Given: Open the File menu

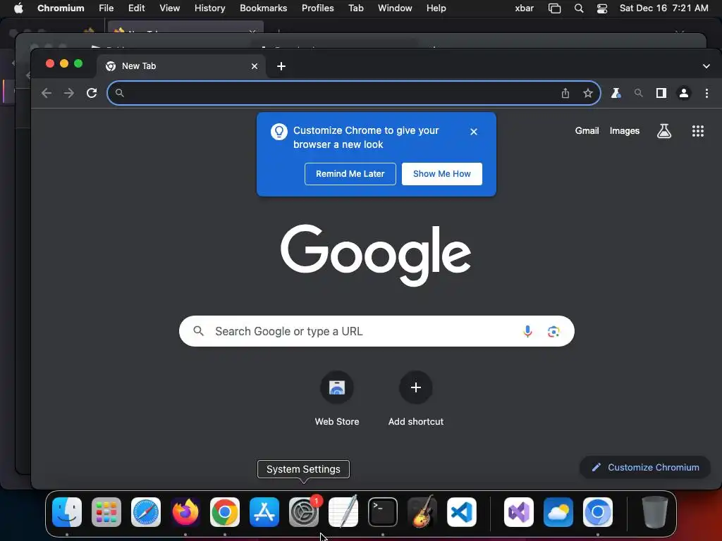Looking at the screenshot, I should (x=106, y=8).
